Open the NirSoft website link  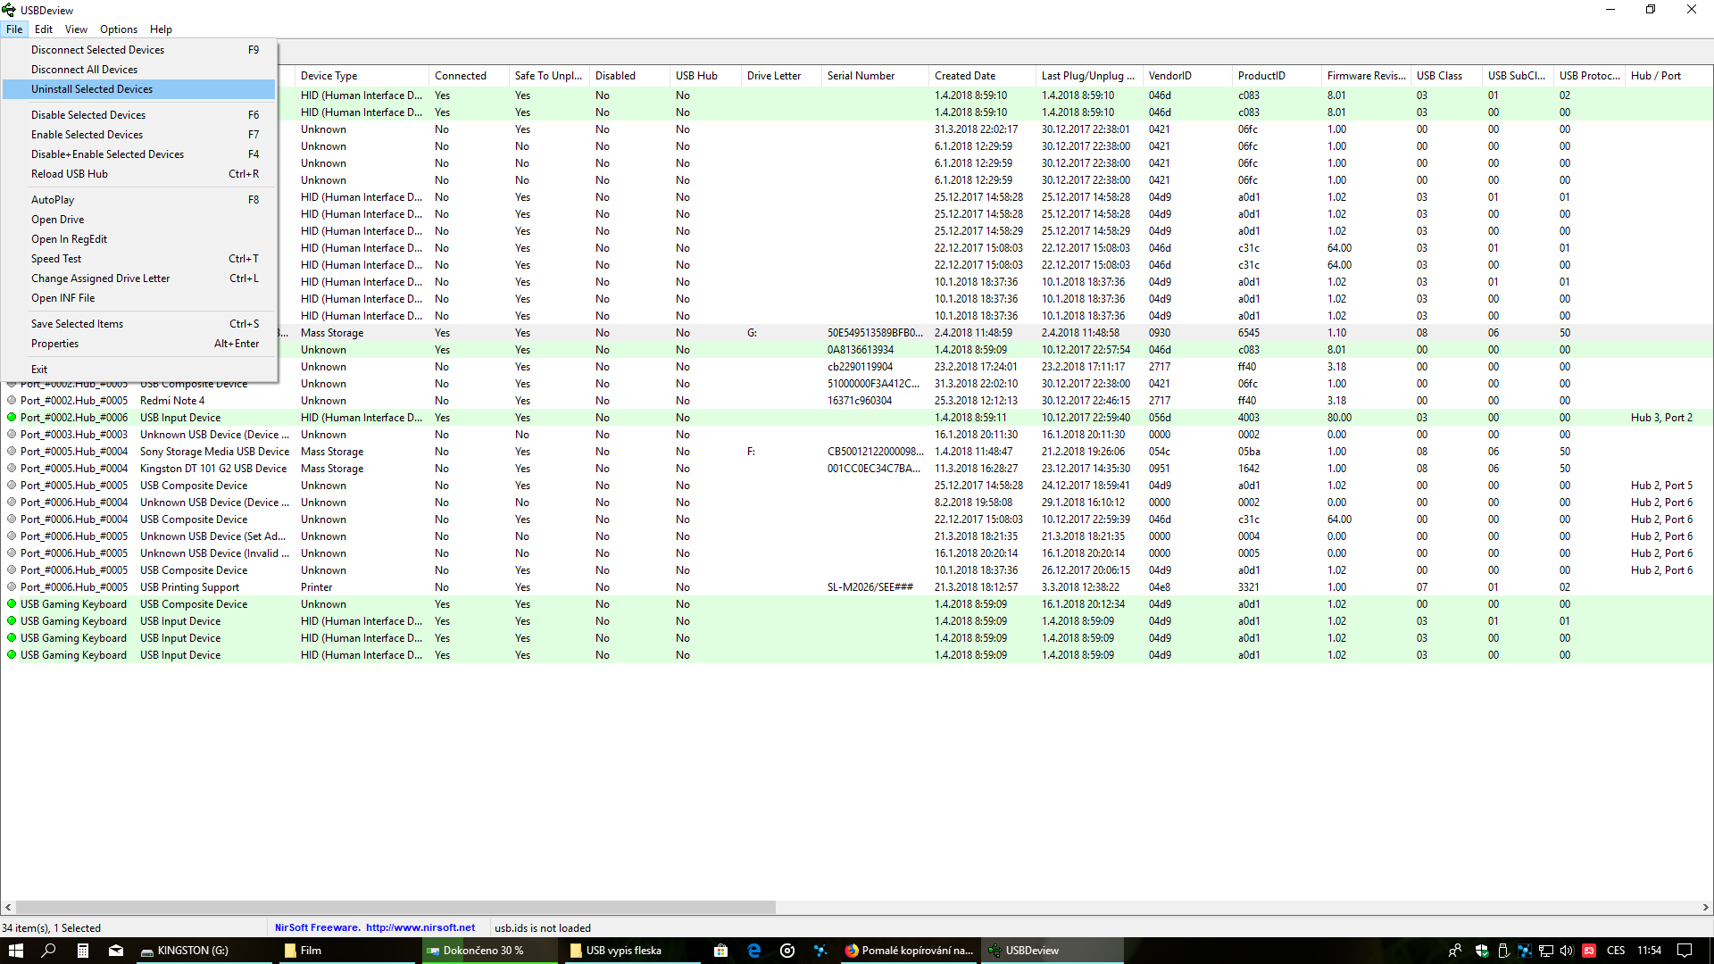[x=420, y=928]
